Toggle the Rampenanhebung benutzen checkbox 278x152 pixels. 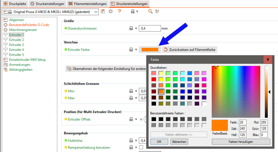click(x=141, y=148)
